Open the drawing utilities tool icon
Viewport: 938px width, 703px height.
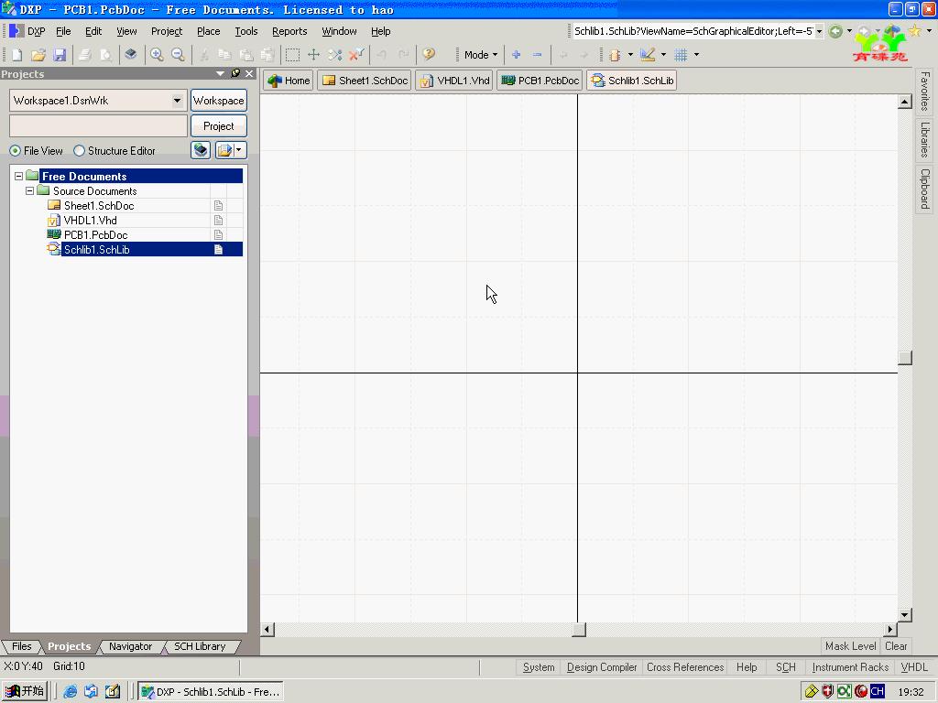pos(648,55)
